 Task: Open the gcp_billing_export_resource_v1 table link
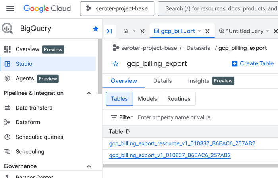coord(182,144)
